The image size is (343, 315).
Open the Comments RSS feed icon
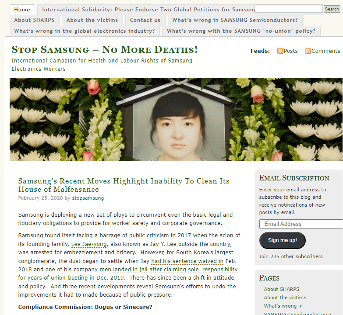pos(308,51)
